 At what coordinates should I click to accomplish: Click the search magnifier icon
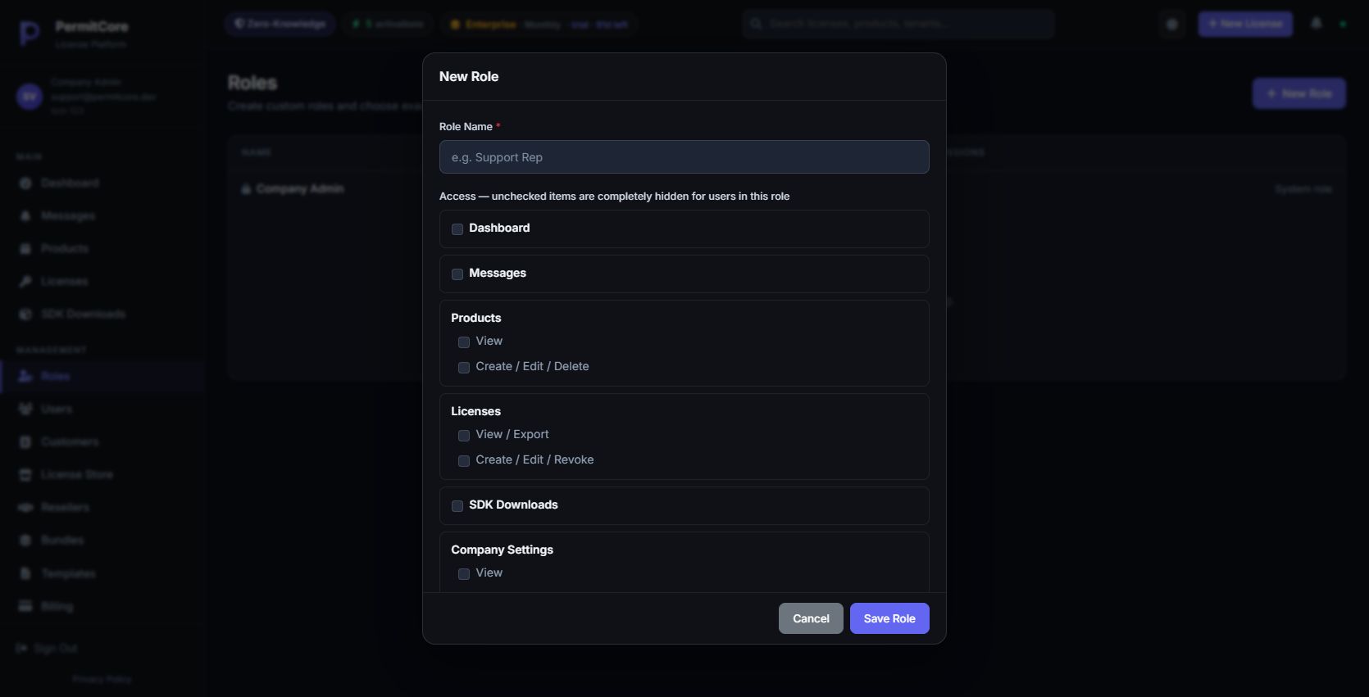pos(756,24)
